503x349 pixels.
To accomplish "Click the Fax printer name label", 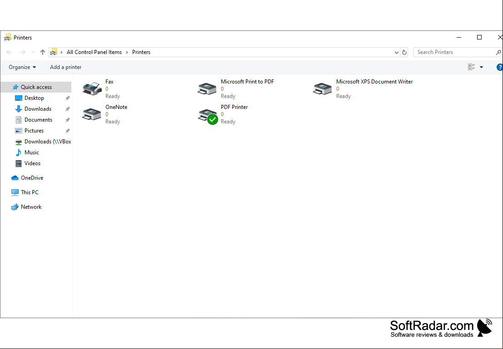I will tap(110, 82).
